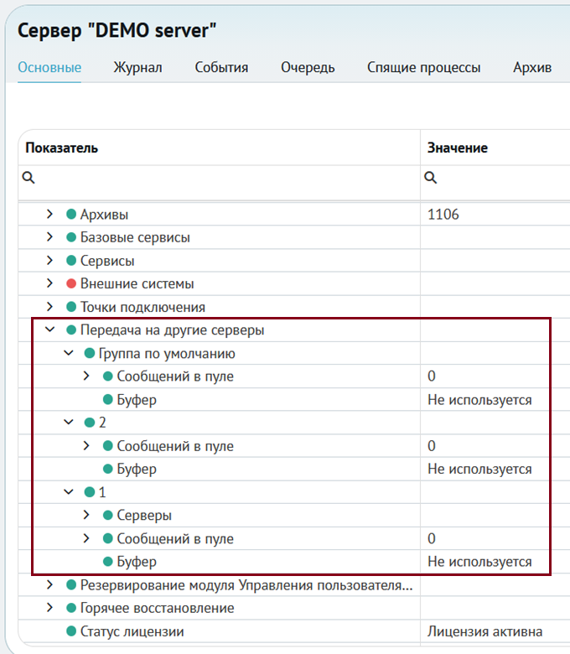Click the search icon under Значение column
The width and height of the screenshot is (570, 654).
(430, 178)
